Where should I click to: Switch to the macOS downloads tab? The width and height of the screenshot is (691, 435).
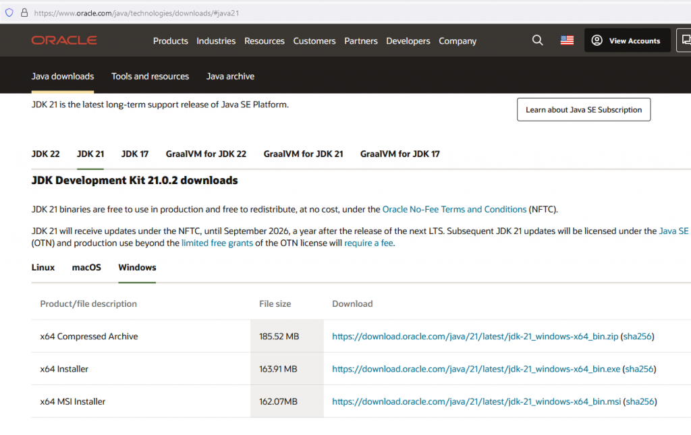(86, 267)
